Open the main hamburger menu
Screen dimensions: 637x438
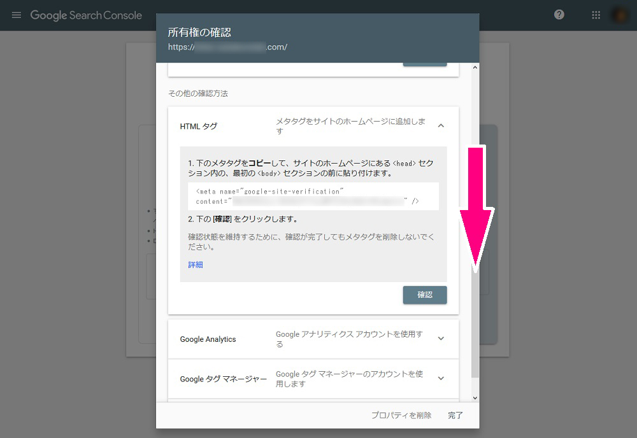(x=17, y=15)
